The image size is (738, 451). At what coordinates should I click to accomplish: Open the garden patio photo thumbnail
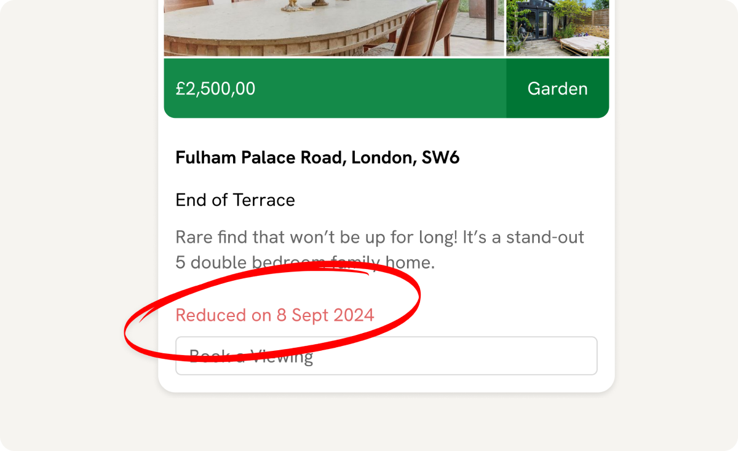click(x=557, y=28)
